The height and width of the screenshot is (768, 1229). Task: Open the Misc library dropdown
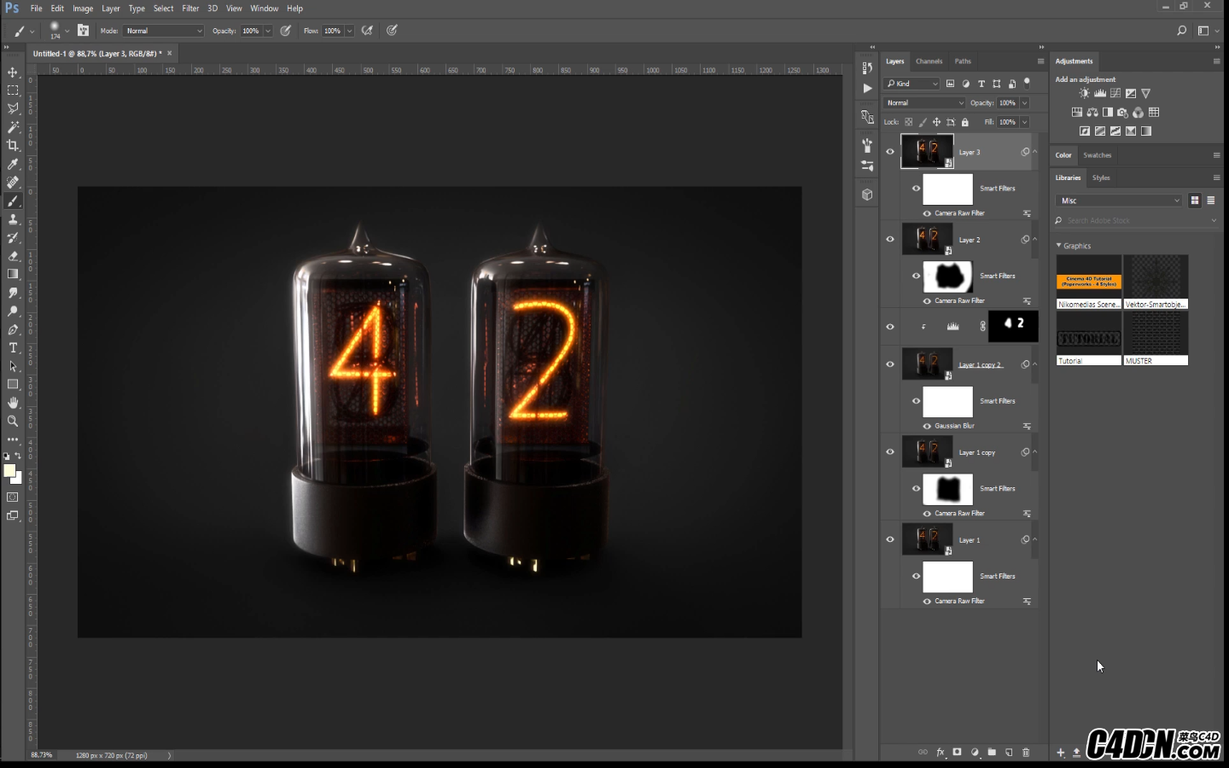[x=1119, y=201]
